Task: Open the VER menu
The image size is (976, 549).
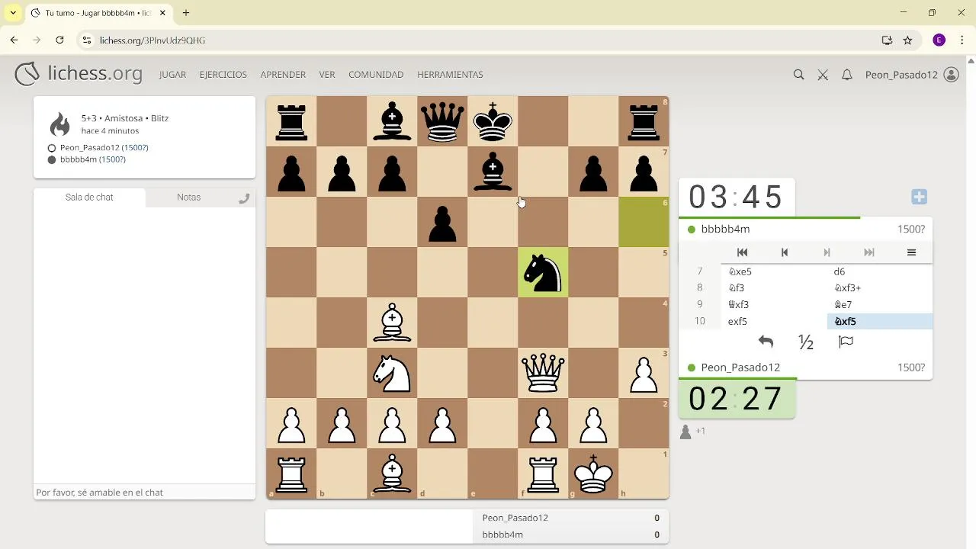Action: pos(327,75)
